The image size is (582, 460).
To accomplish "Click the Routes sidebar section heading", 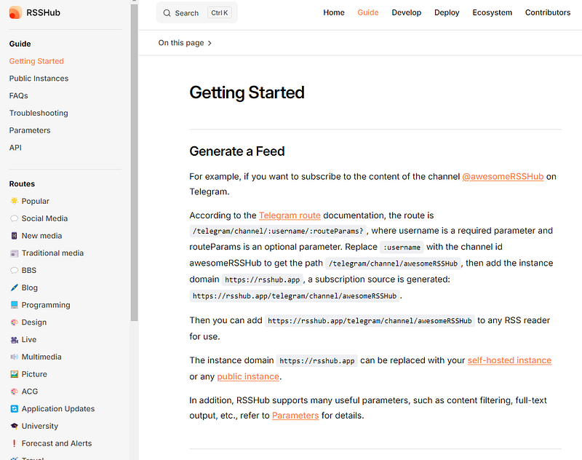I will click(x=22, y=183).
